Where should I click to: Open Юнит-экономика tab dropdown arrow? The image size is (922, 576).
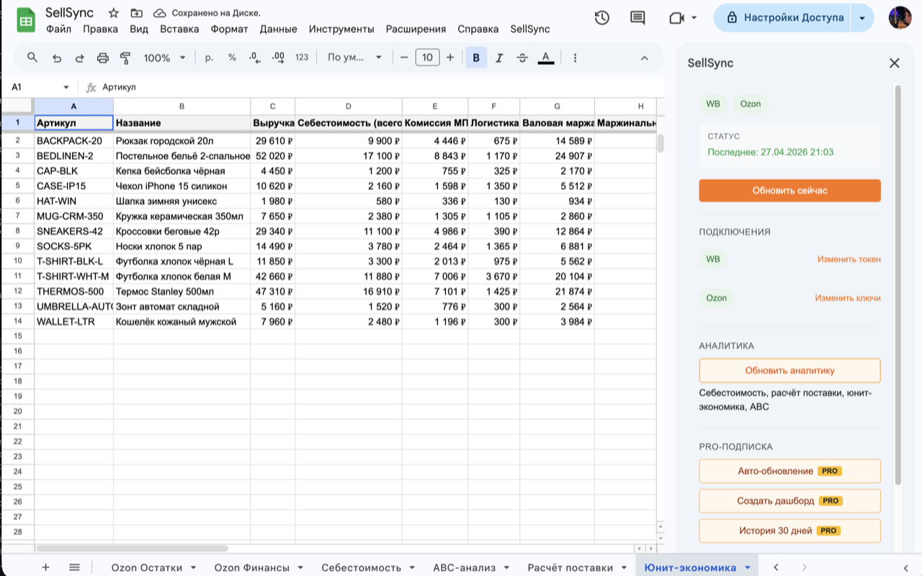[748, 567]
